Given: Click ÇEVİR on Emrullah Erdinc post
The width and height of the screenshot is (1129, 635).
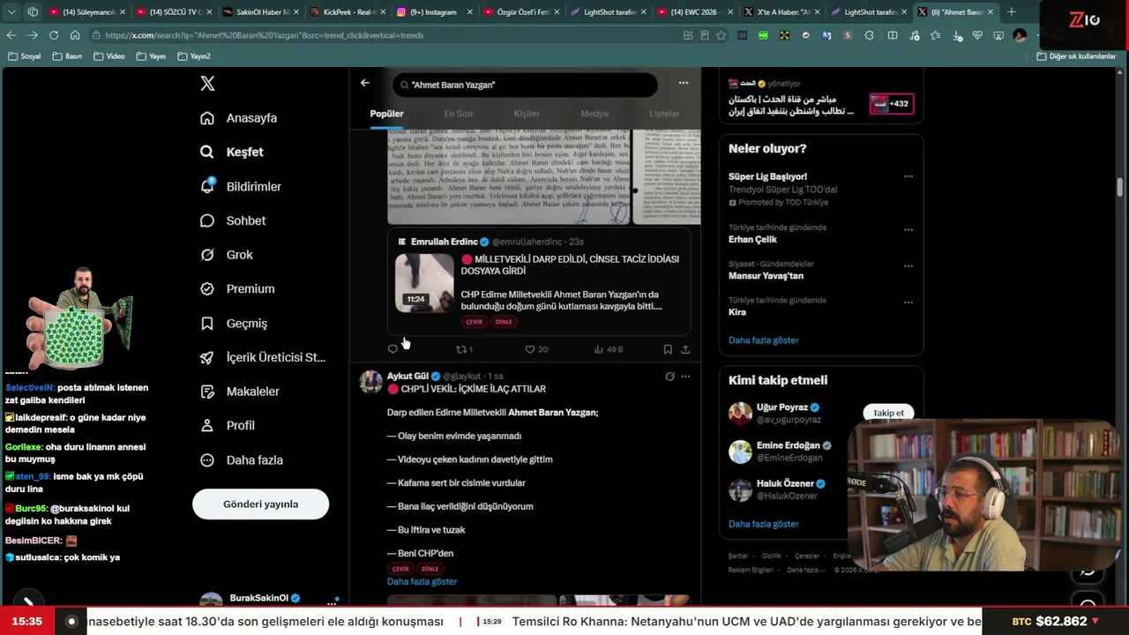Looking at the screenshot, I should click(x=475, y=322).
